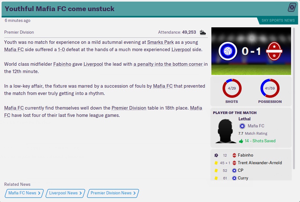Click the weather cloud icon beside attendance
Screen dimensions: 300x202
point(203,32)
